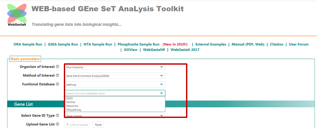This screenshot has width=317, height=128.
Task: Choose Reactome in the dropdown list
Action: [115, 106]
